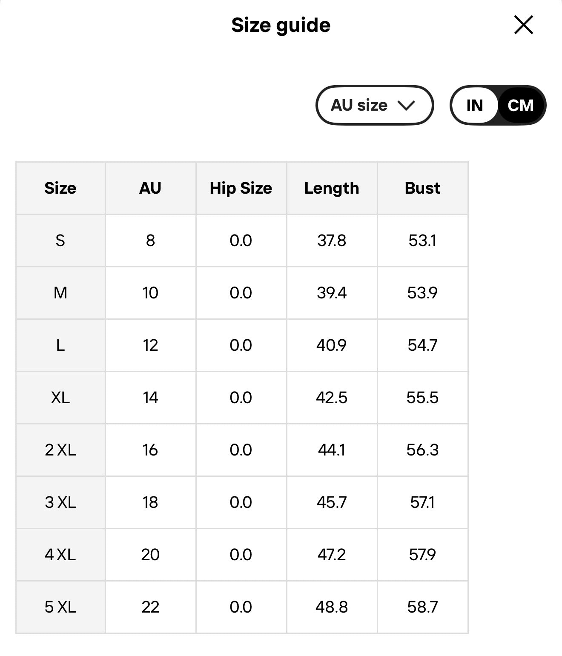Screen dimensions: 562x656
Task: Click the Bust column header
Action: [x=422, y=188]
